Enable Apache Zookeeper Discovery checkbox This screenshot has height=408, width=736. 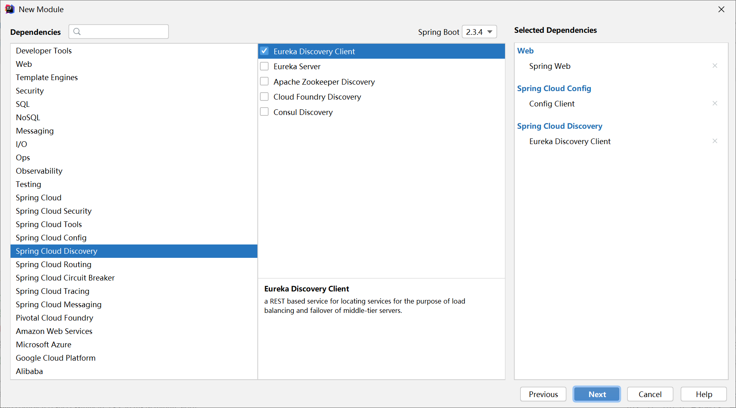[x=264, y=81]
